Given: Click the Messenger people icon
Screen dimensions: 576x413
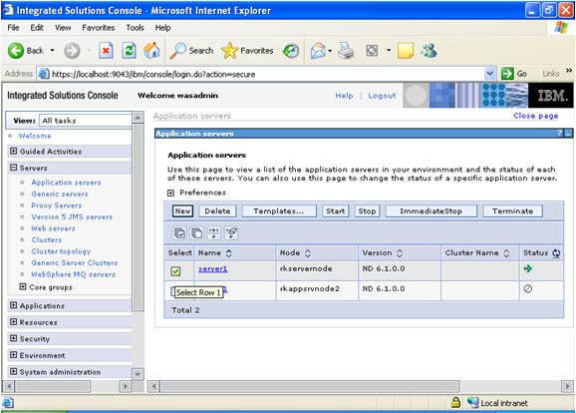Looking at the screenshot, I should pyautogui.click(x=429, y=51).
